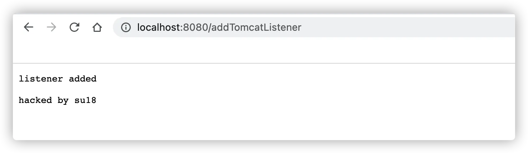This screenshot has height=153, width=528.
Task: Click the divider line above page content
Action: (x=250, y=63)
